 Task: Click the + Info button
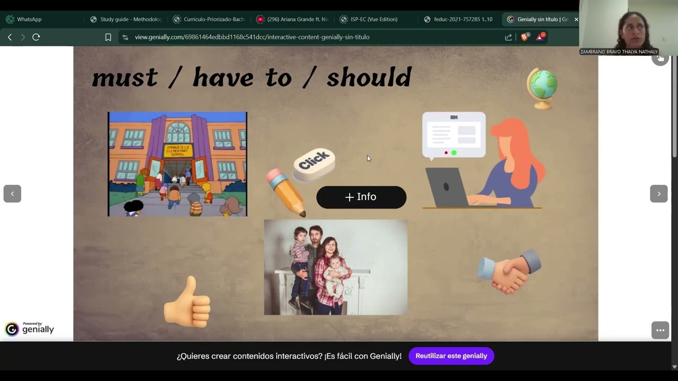point(361,197)
